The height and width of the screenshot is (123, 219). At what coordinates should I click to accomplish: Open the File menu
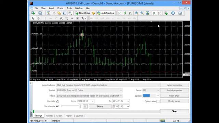(36, 8)
